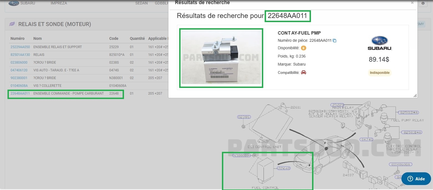Click the 'ENSEMBLE COMMANDE - POMPE CARBURANT' name cell
Viewport: 433px width, 190px height.
coord(69,93)
